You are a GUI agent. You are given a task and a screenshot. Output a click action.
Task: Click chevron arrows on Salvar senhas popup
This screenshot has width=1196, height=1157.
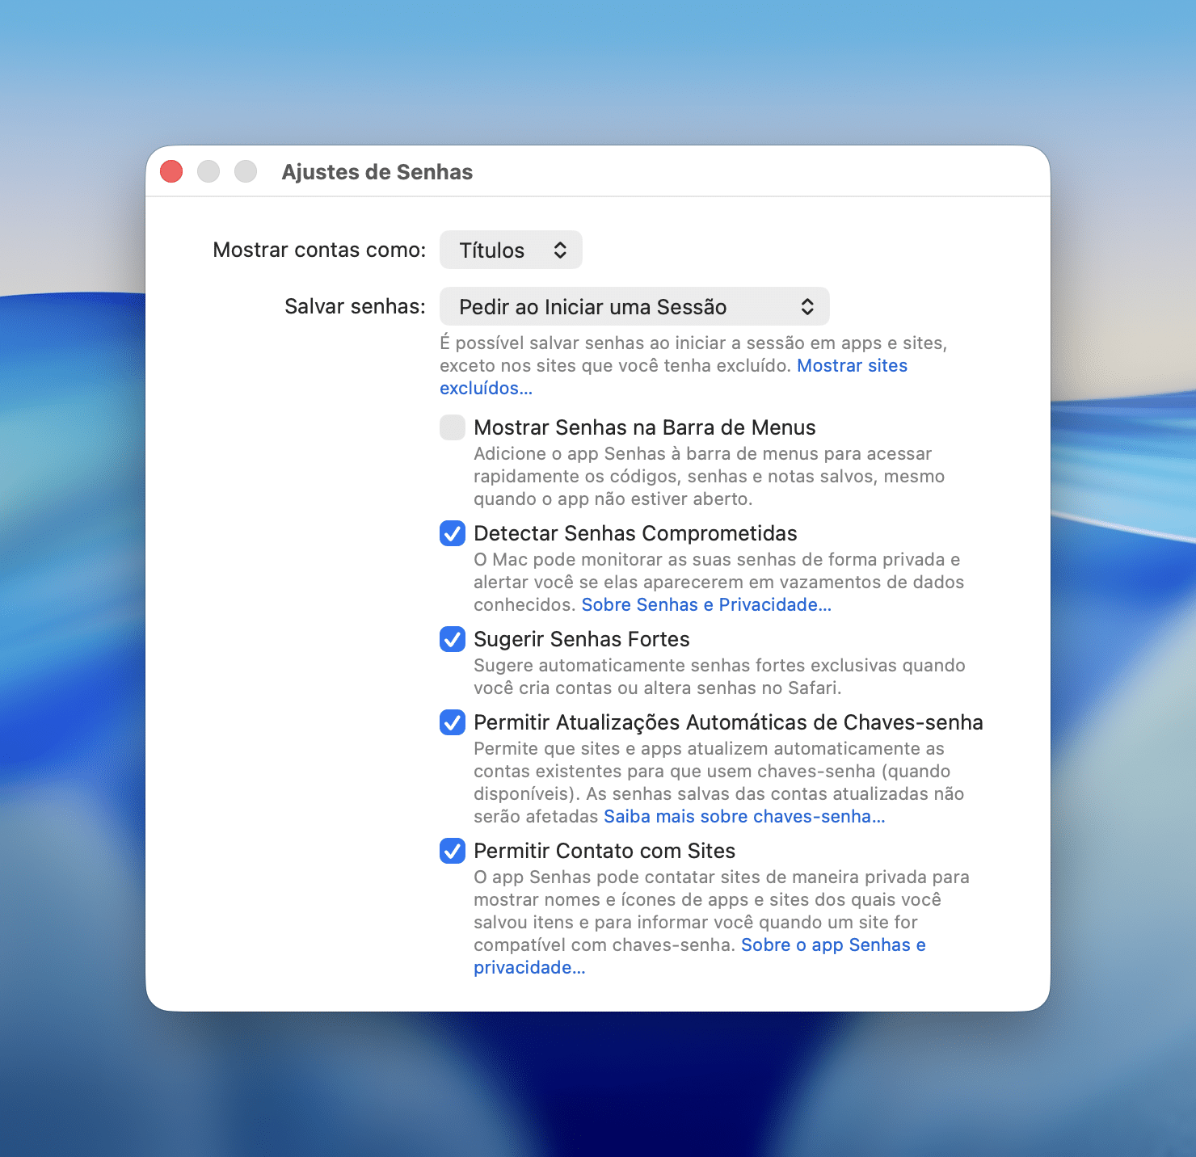[x=806, y=307]
